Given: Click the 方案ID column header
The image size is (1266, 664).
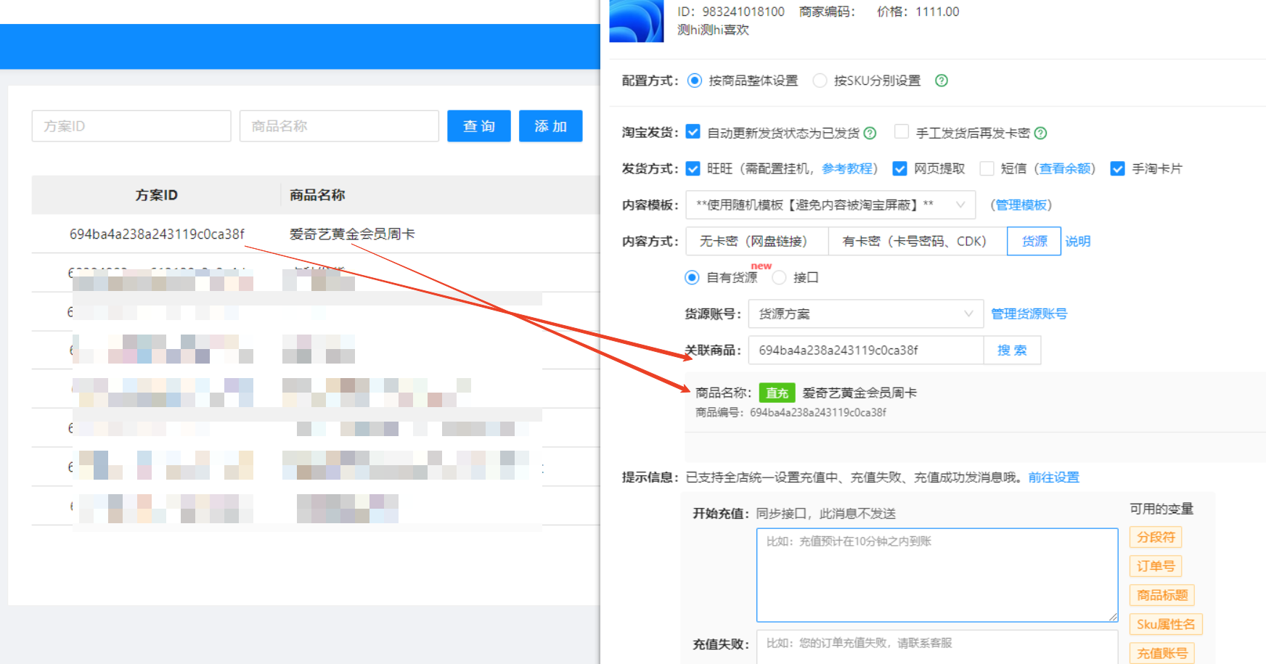Looking at the screenshot, I should tap(157, 194).
